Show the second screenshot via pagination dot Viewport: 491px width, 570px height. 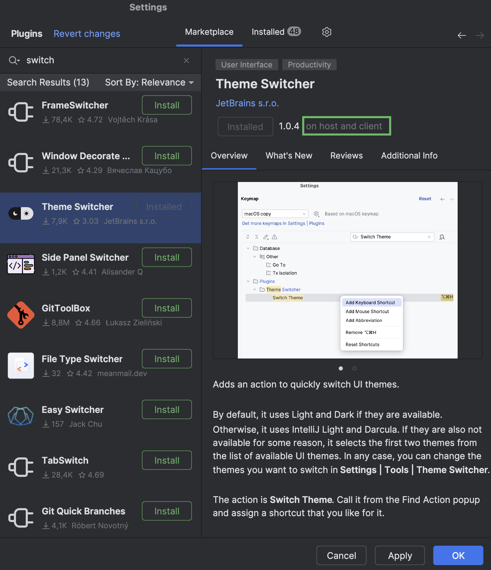(x=354, y=368)
